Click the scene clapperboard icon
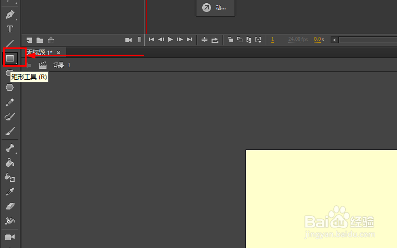The height and width of the screenshot is (248, 397). pos(42,65)
